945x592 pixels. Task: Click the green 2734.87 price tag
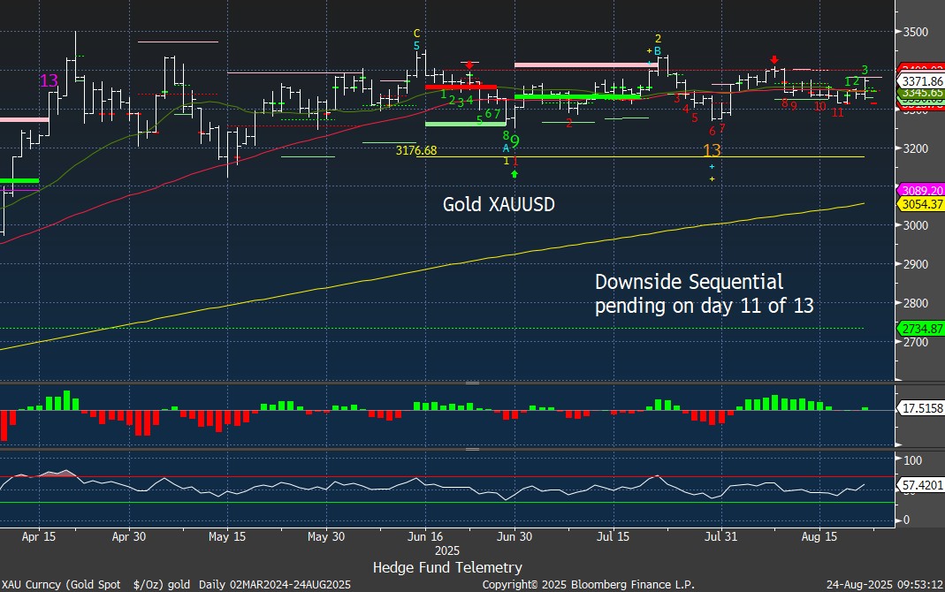[921, 329]
